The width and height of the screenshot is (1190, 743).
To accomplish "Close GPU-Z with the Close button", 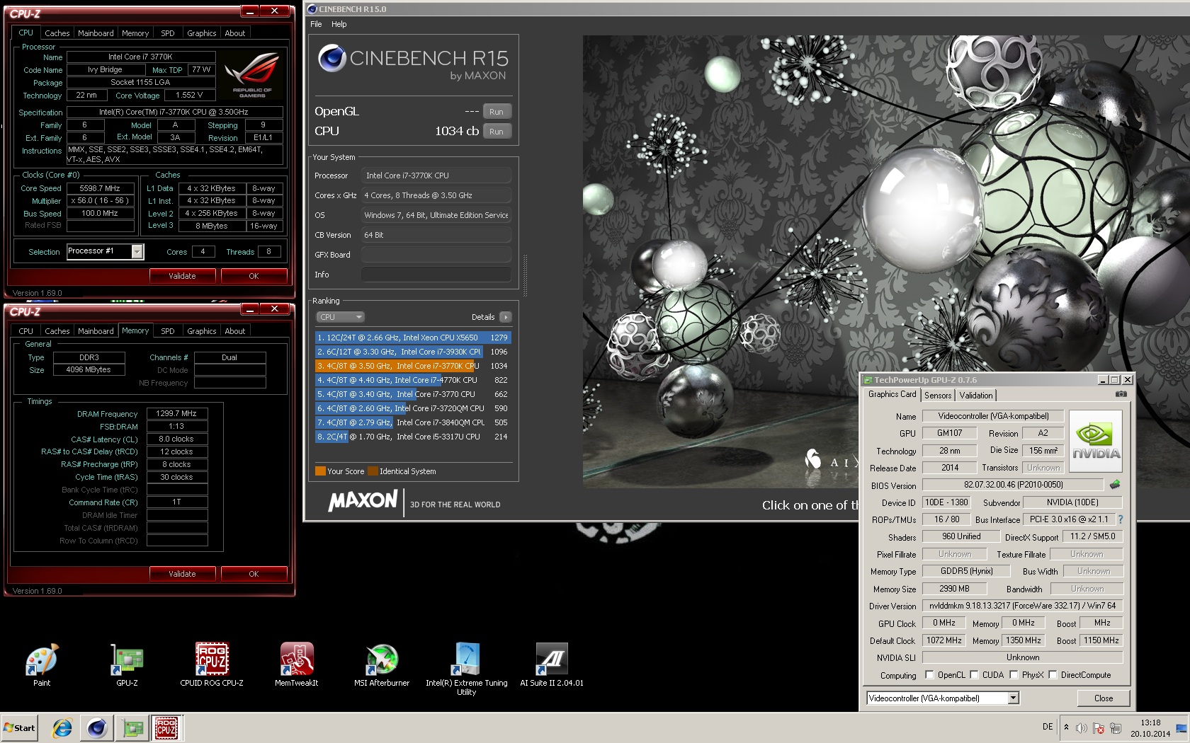I will (1104, 698).
